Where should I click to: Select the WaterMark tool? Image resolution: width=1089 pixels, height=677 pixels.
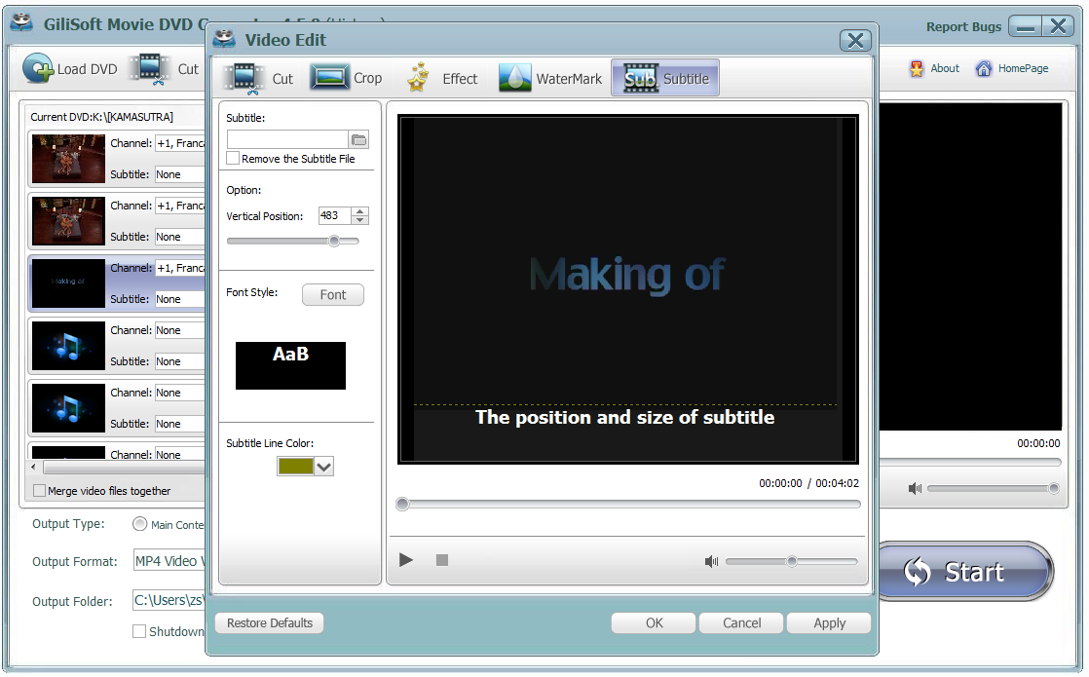549,77
